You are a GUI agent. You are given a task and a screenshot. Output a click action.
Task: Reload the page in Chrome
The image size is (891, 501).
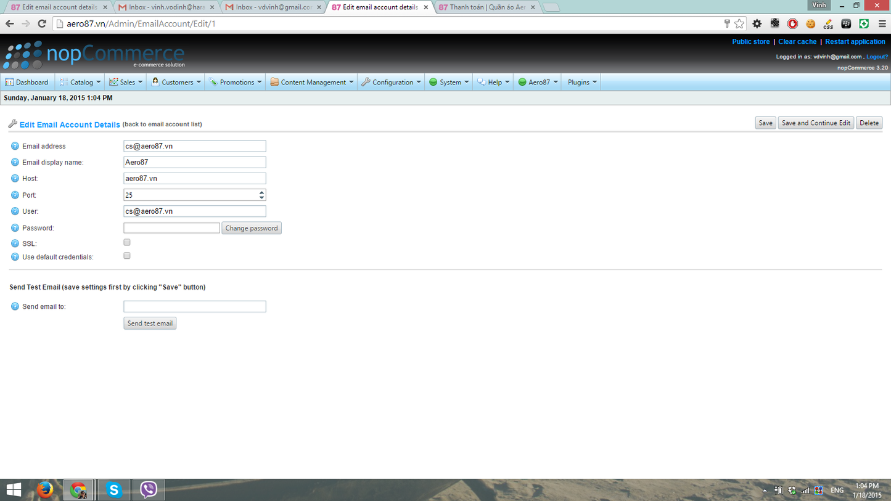(x=42, y=24)
